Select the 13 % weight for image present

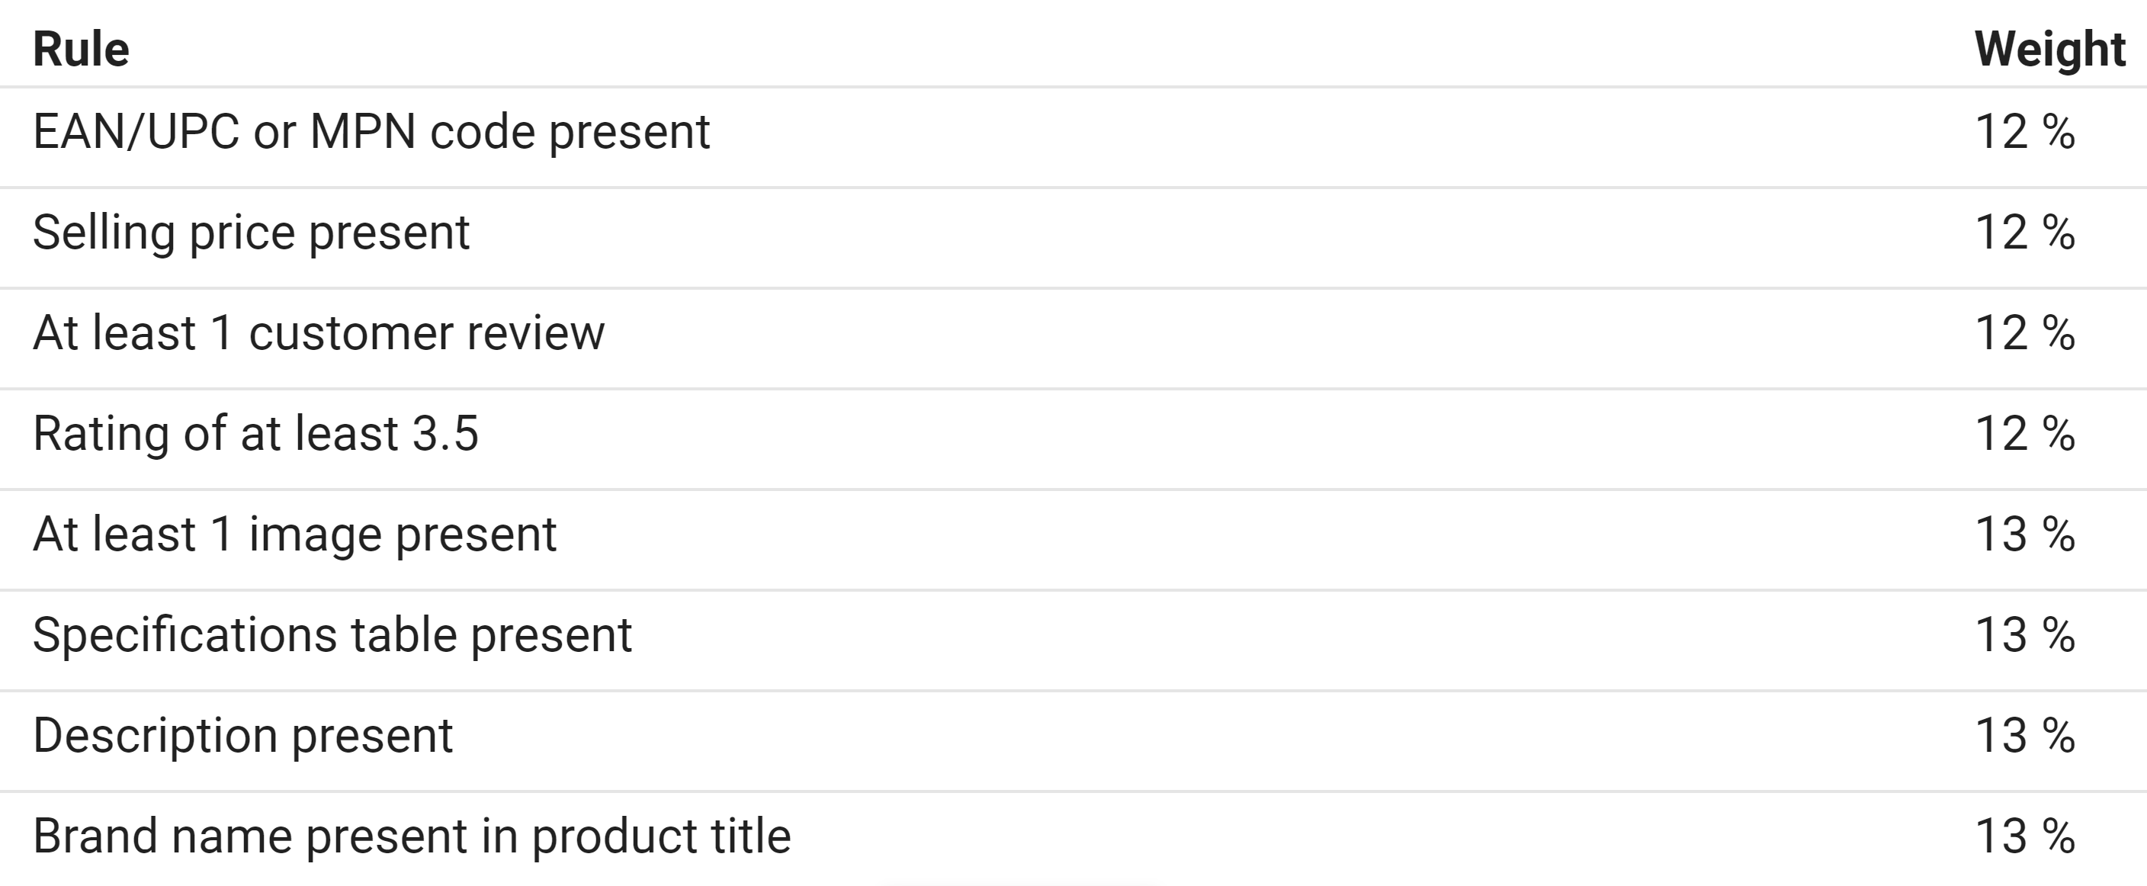point(2024,534)
